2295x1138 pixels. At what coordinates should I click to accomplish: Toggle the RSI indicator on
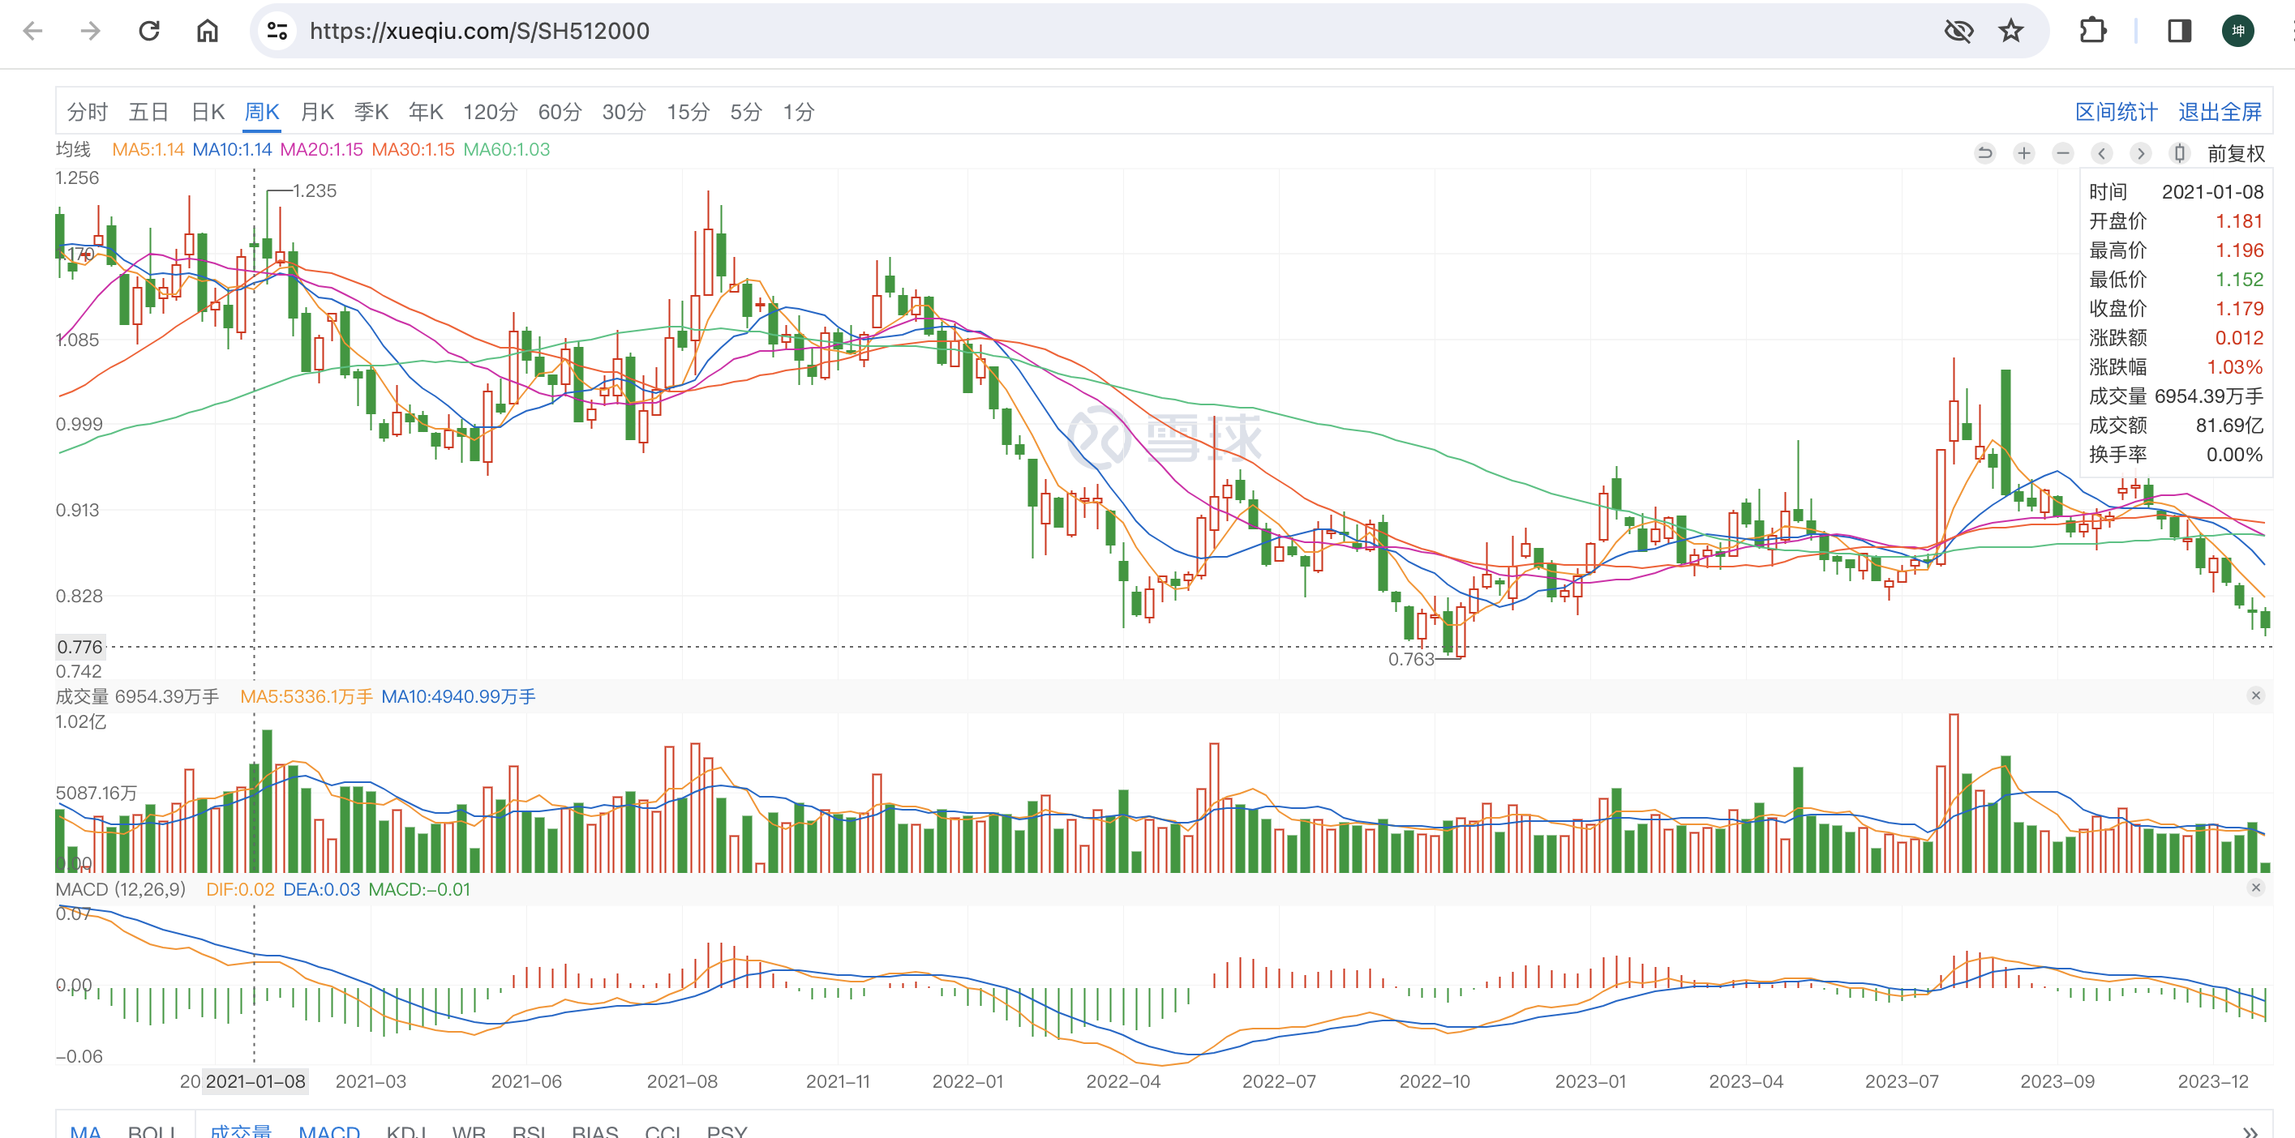530,1130
